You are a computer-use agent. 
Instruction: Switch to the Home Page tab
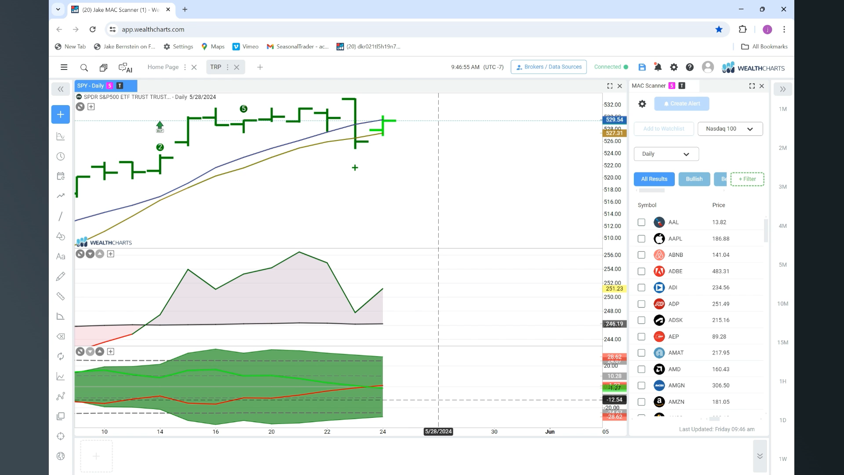pos(163,67)
